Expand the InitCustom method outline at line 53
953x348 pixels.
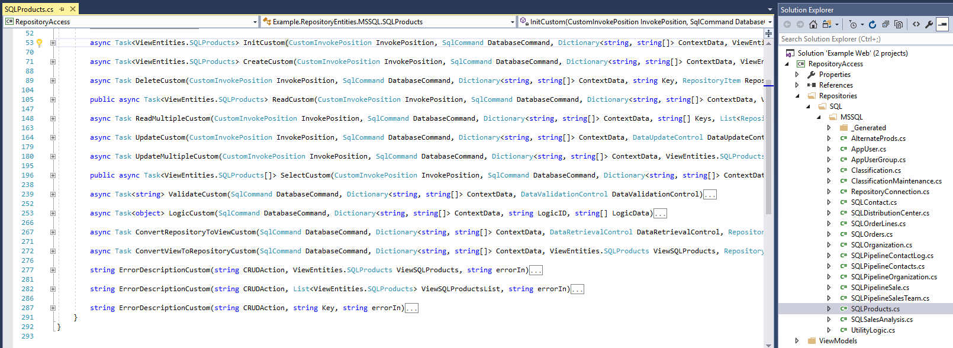[x=53, y=43]
